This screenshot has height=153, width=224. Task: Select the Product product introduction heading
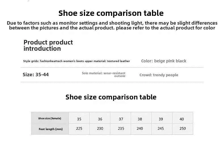[48, 45]
